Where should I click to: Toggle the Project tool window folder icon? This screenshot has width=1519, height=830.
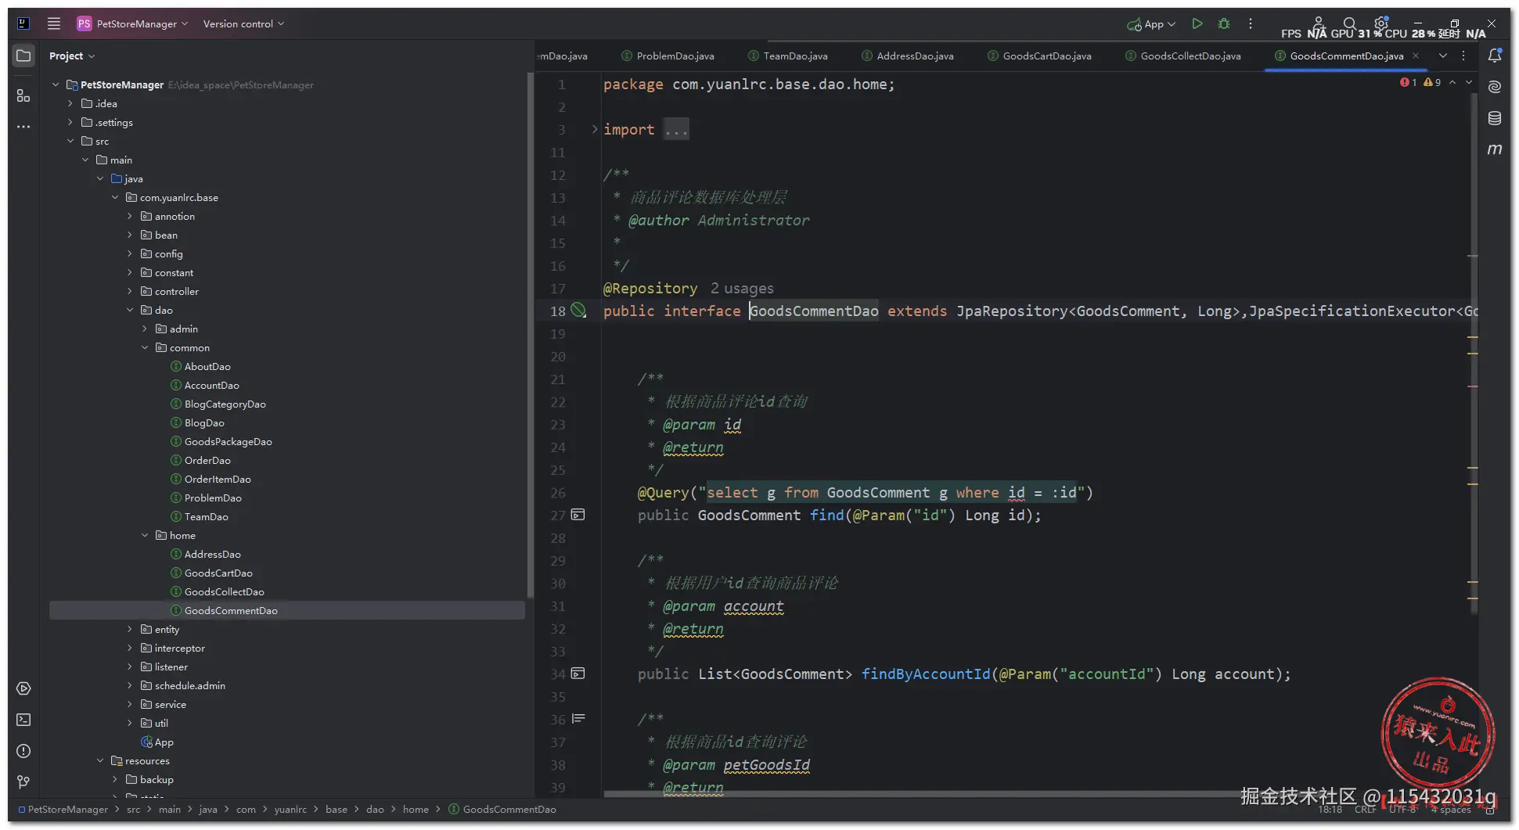[x=23, y=56]
